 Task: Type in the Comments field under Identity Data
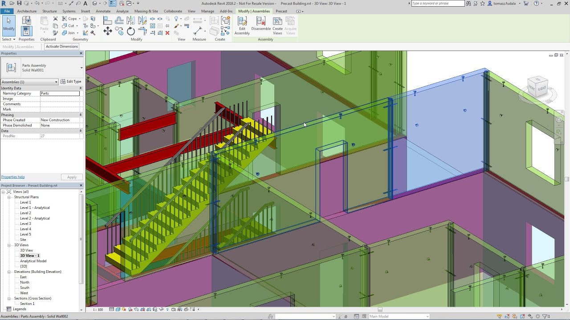(x=60, y=104)
